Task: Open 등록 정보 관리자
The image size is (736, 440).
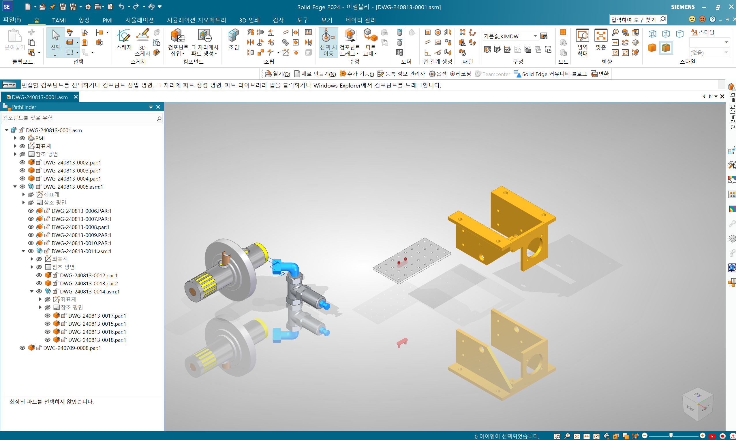Action: [x=401, y=74]
